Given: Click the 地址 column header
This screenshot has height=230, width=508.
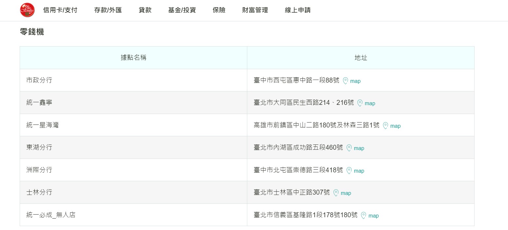Looking at the screenshot, I should click(361, 58).
